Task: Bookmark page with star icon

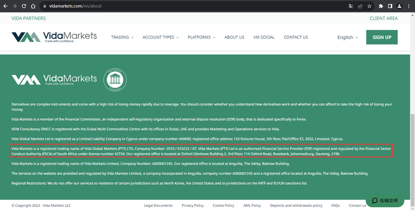Action: pos(369,6)
